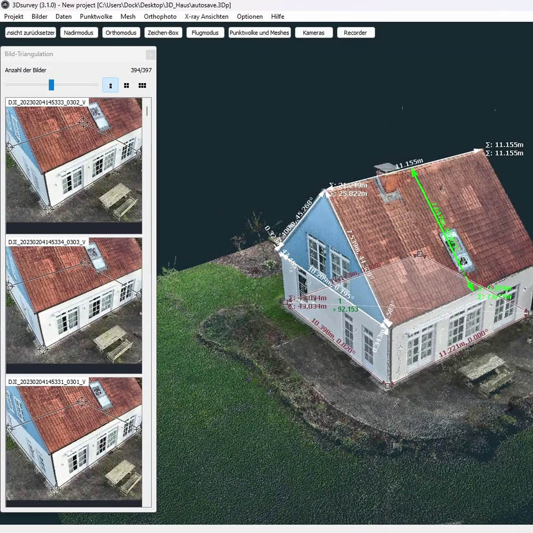Open the Punktwolke menu
The image size is (533, 533).
click(x=96, y=17)
